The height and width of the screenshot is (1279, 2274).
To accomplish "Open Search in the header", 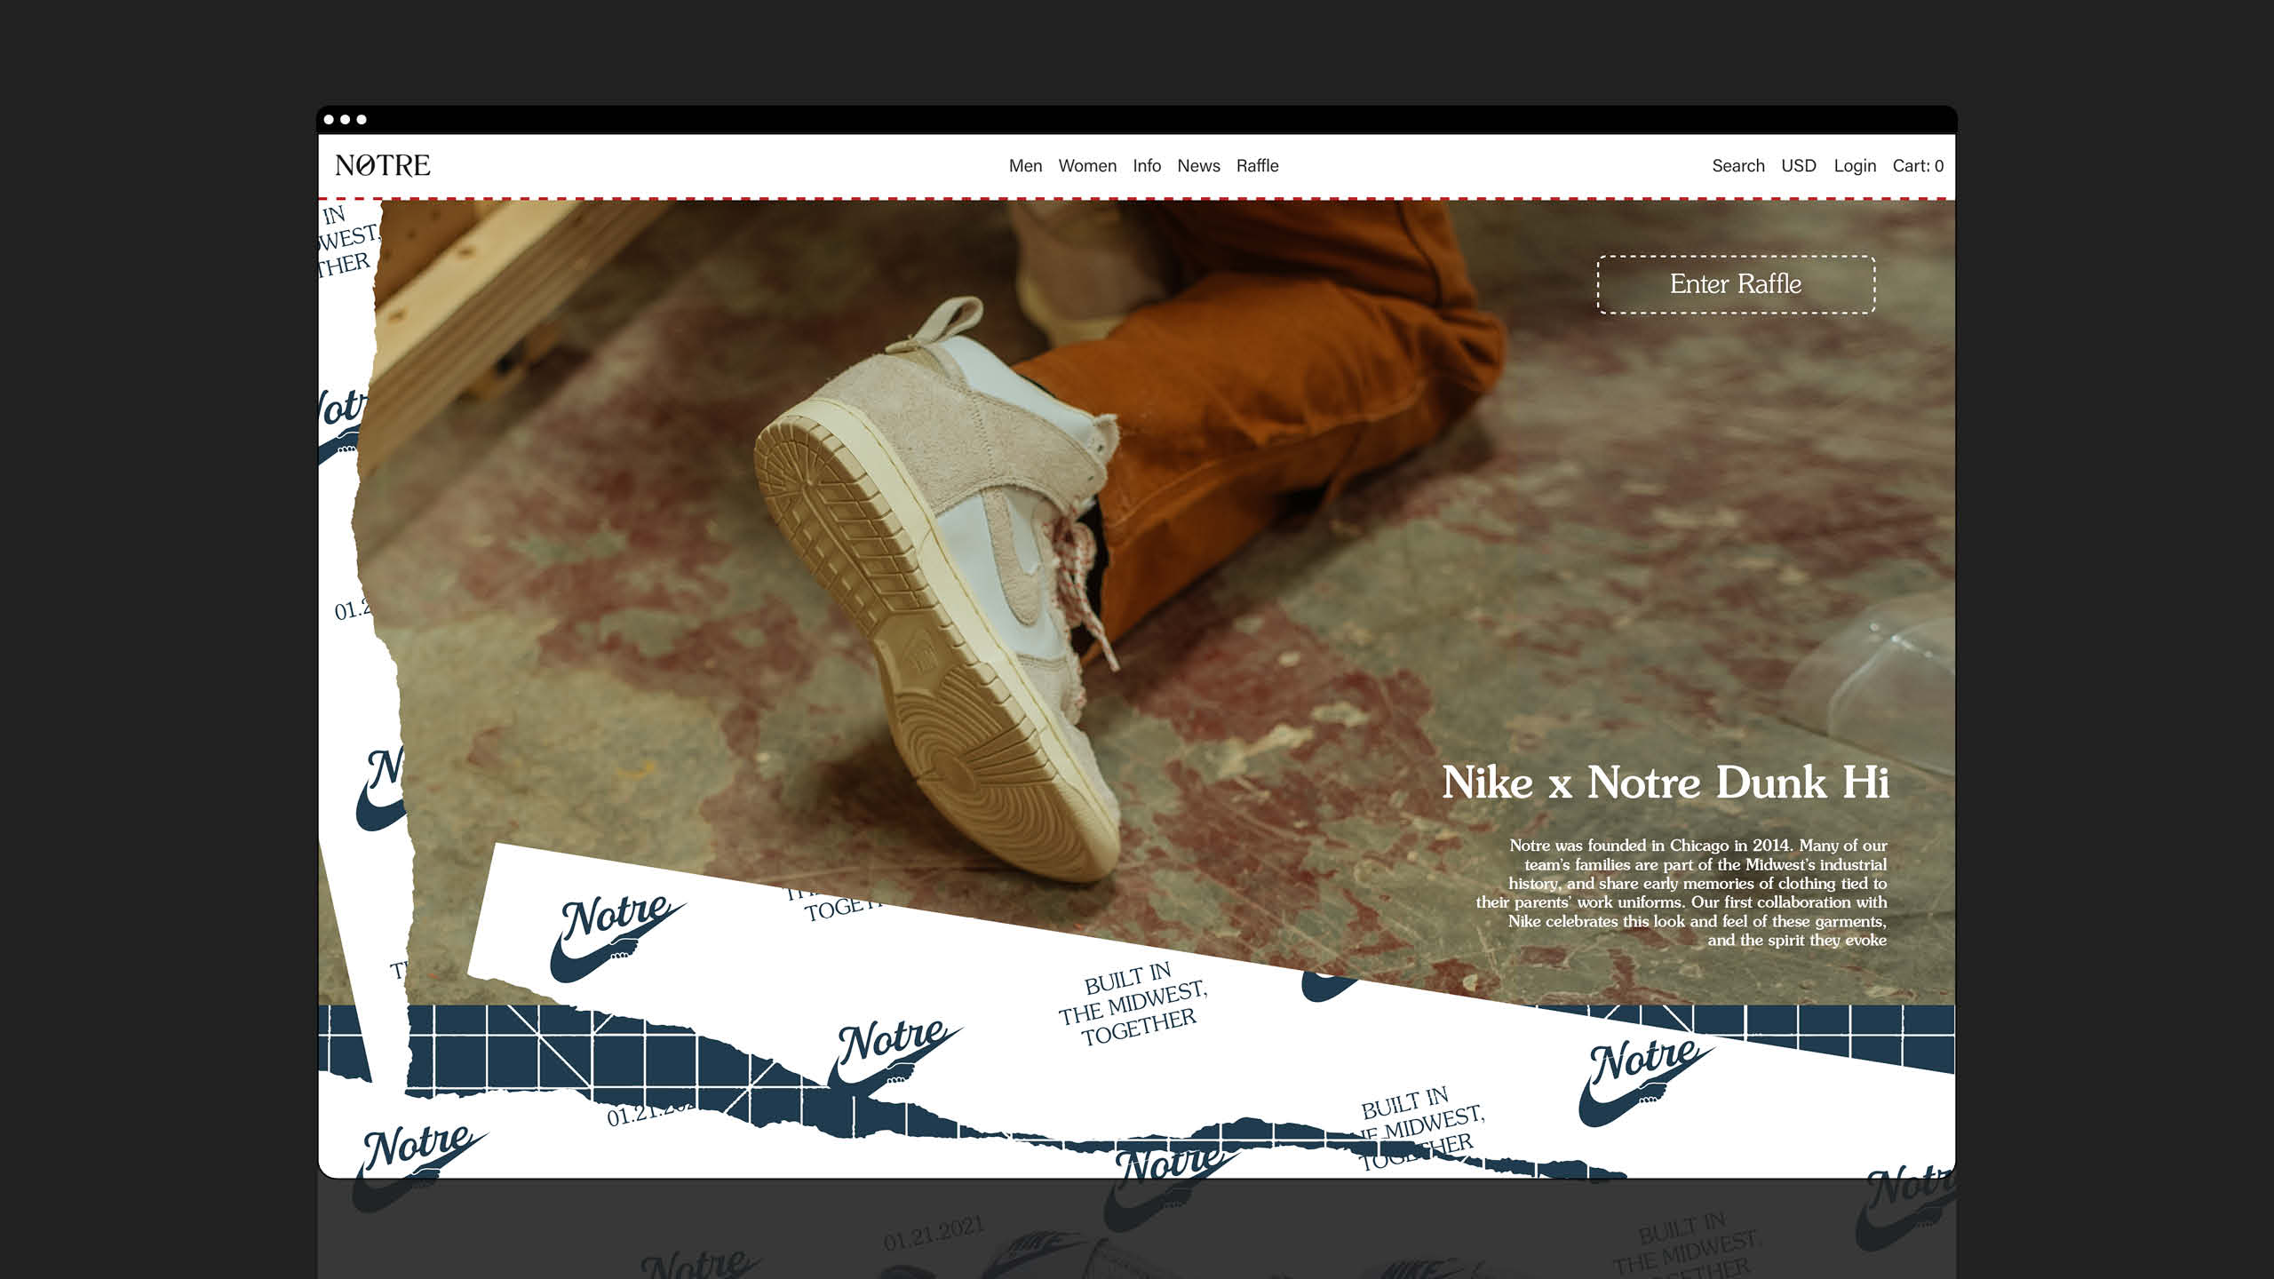I will pyautogui.click(x=1738, y=166).
